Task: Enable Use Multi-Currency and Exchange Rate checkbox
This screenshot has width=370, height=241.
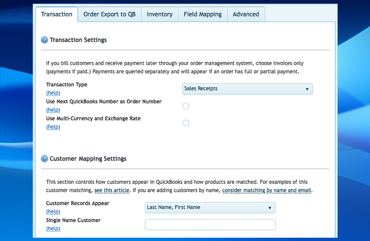Action: point(186,123)
